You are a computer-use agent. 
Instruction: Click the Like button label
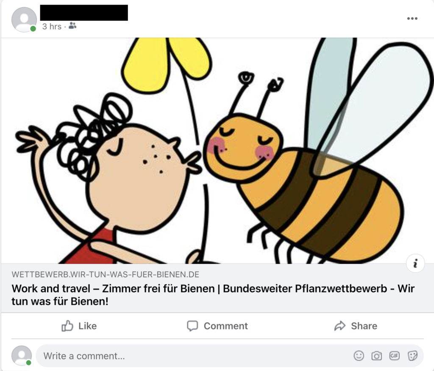tap(87, 326)
